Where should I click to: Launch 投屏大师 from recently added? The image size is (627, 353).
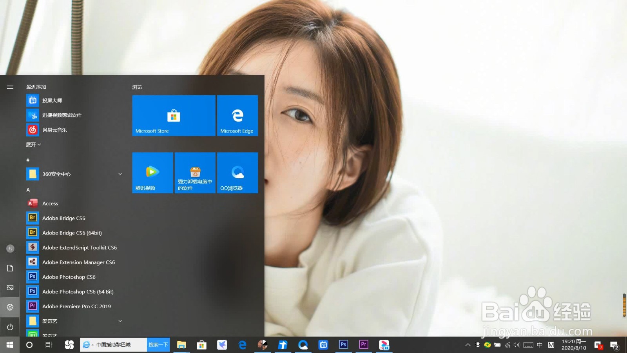(x=53, y=100)
